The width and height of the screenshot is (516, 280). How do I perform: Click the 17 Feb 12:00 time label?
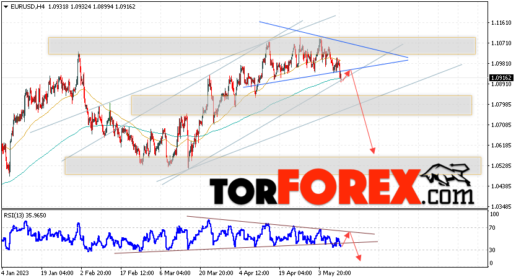(137, 273)
